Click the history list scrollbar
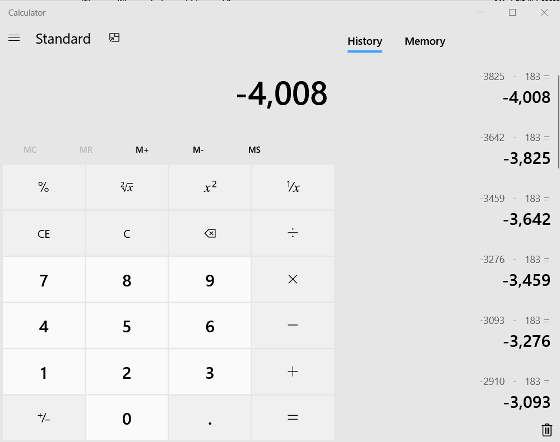 coord(558,120)
